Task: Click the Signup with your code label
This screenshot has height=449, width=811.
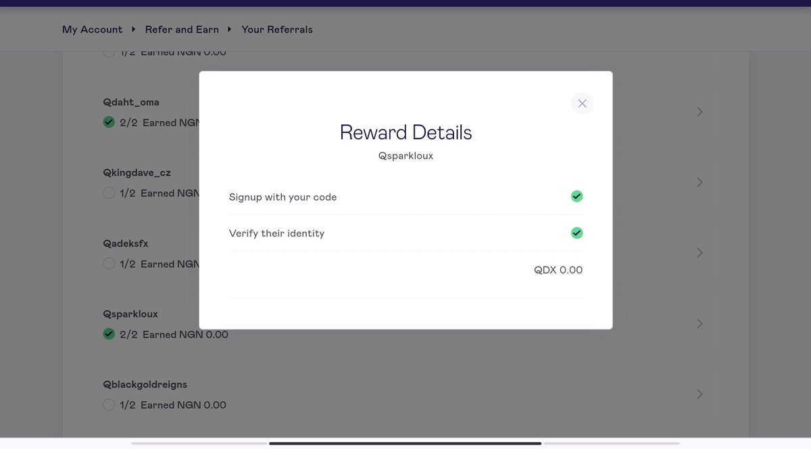Action: [x=282, y=197]
